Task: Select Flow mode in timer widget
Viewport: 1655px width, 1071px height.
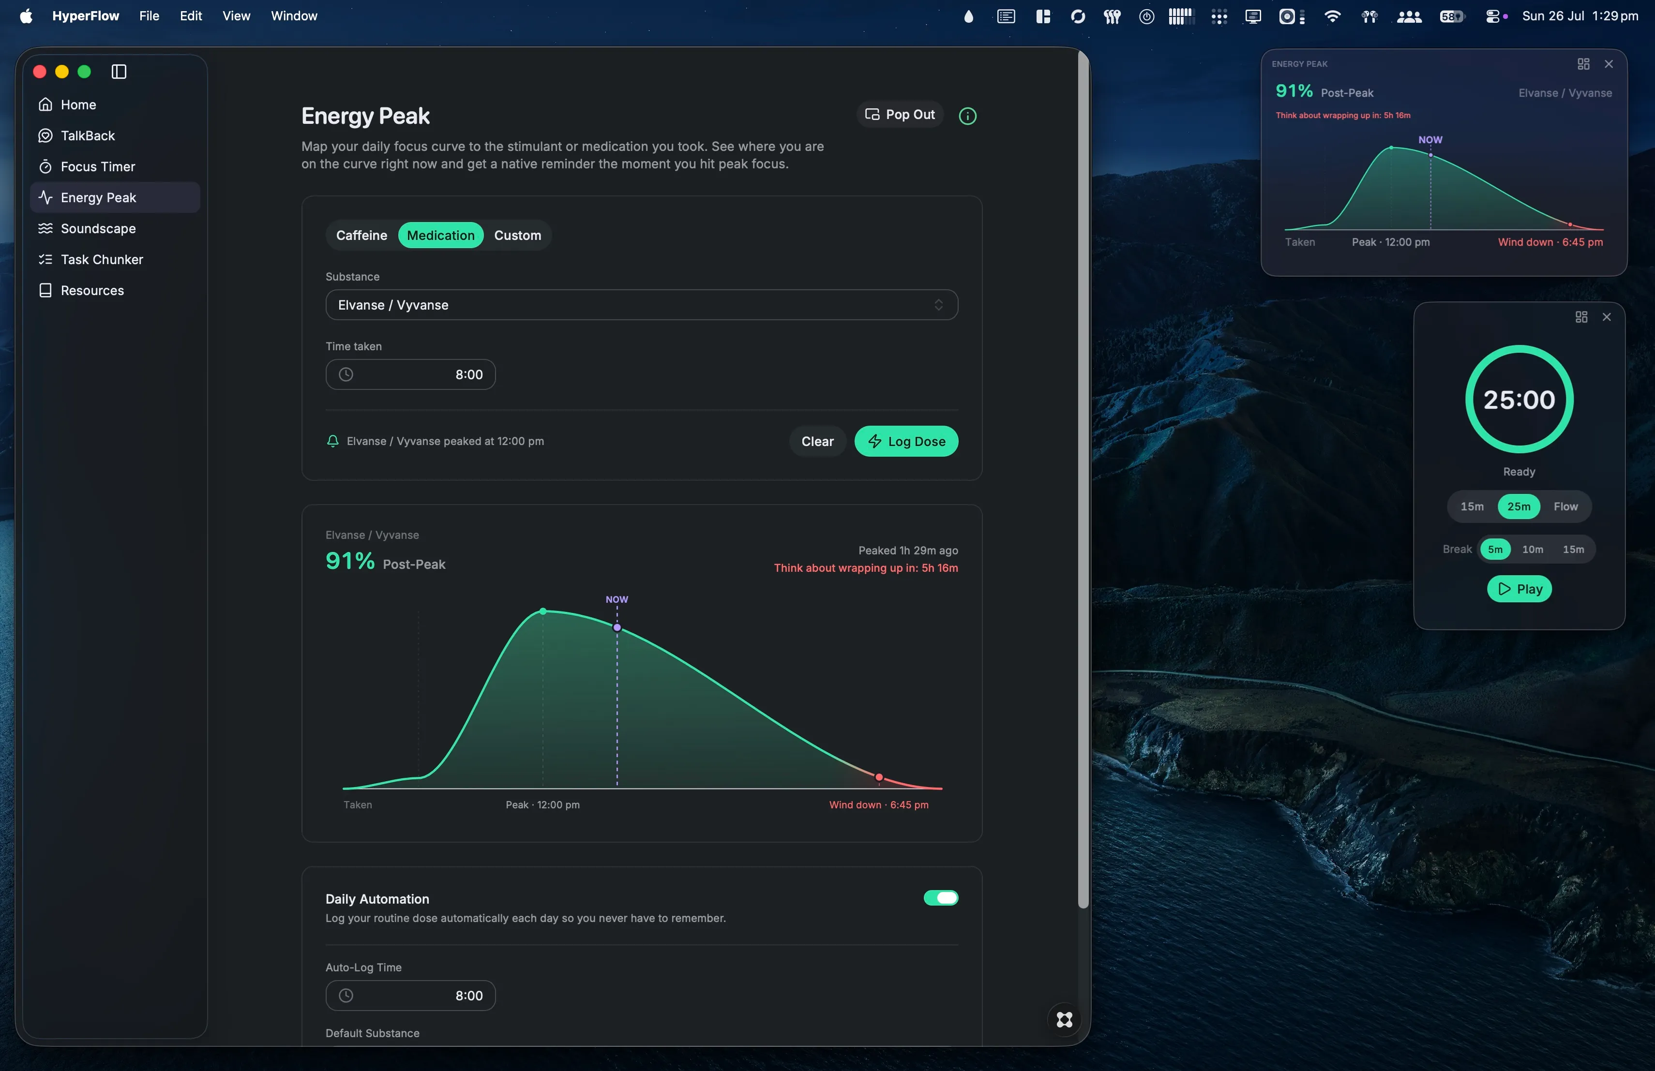Action: pos(1565,506)
